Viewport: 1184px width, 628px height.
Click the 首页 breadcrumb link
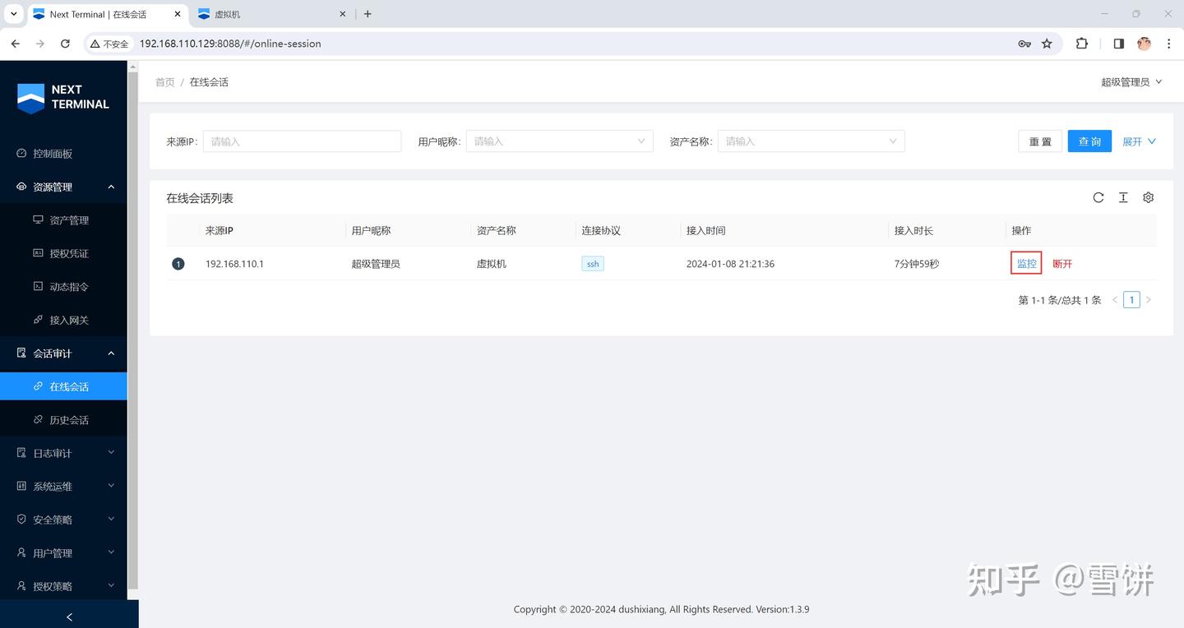coord(164,82)
